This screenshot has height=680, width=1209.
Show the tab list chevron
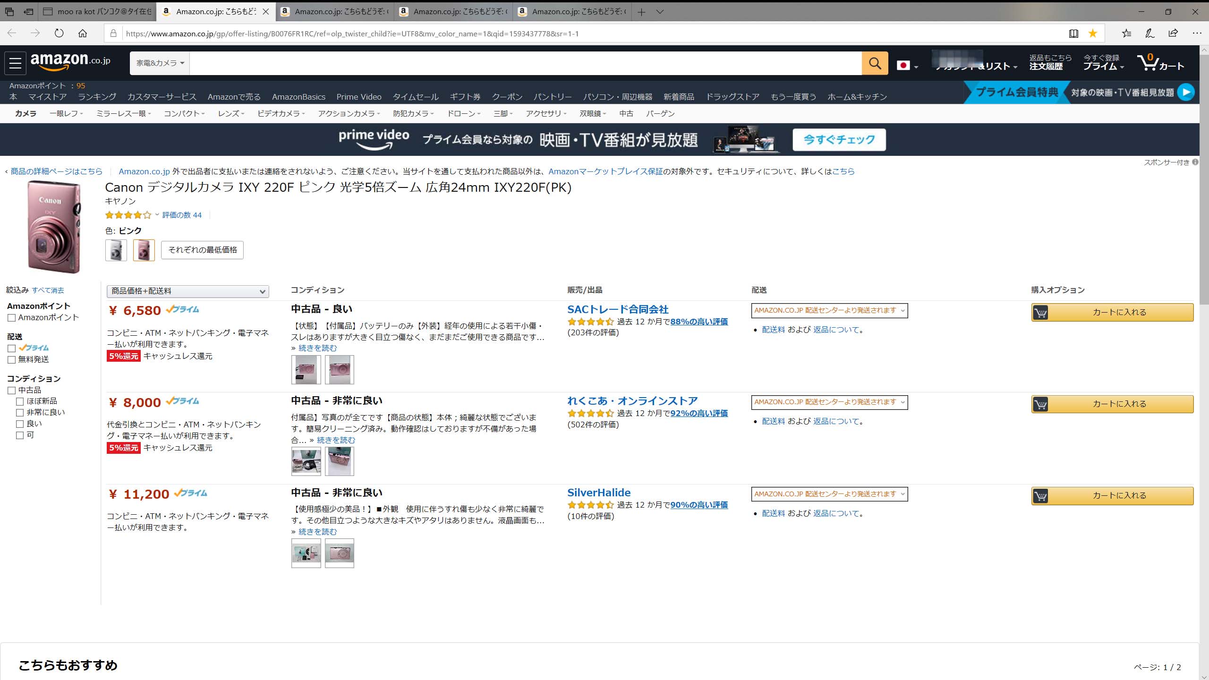click(660, 12)
